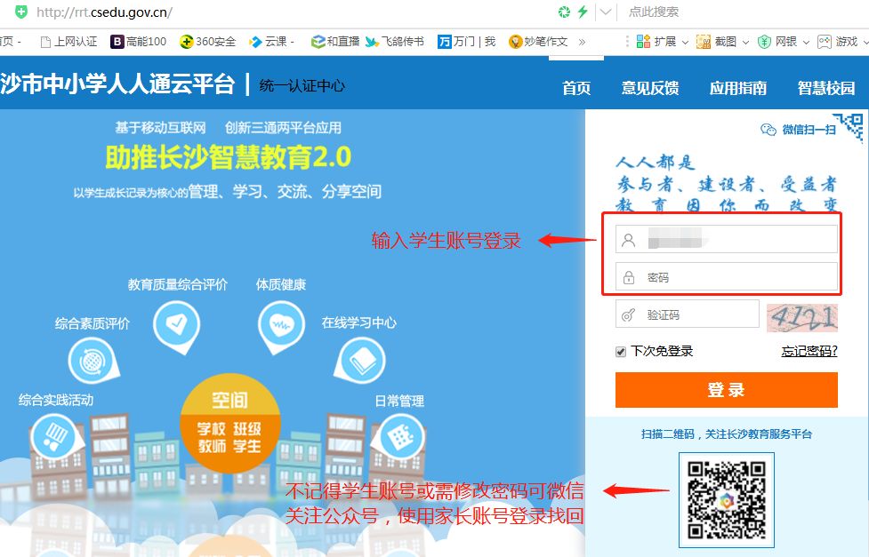Screen dimensions: 869x557
Task: Open the 高能100 bookmark
Action: [139, 42]
